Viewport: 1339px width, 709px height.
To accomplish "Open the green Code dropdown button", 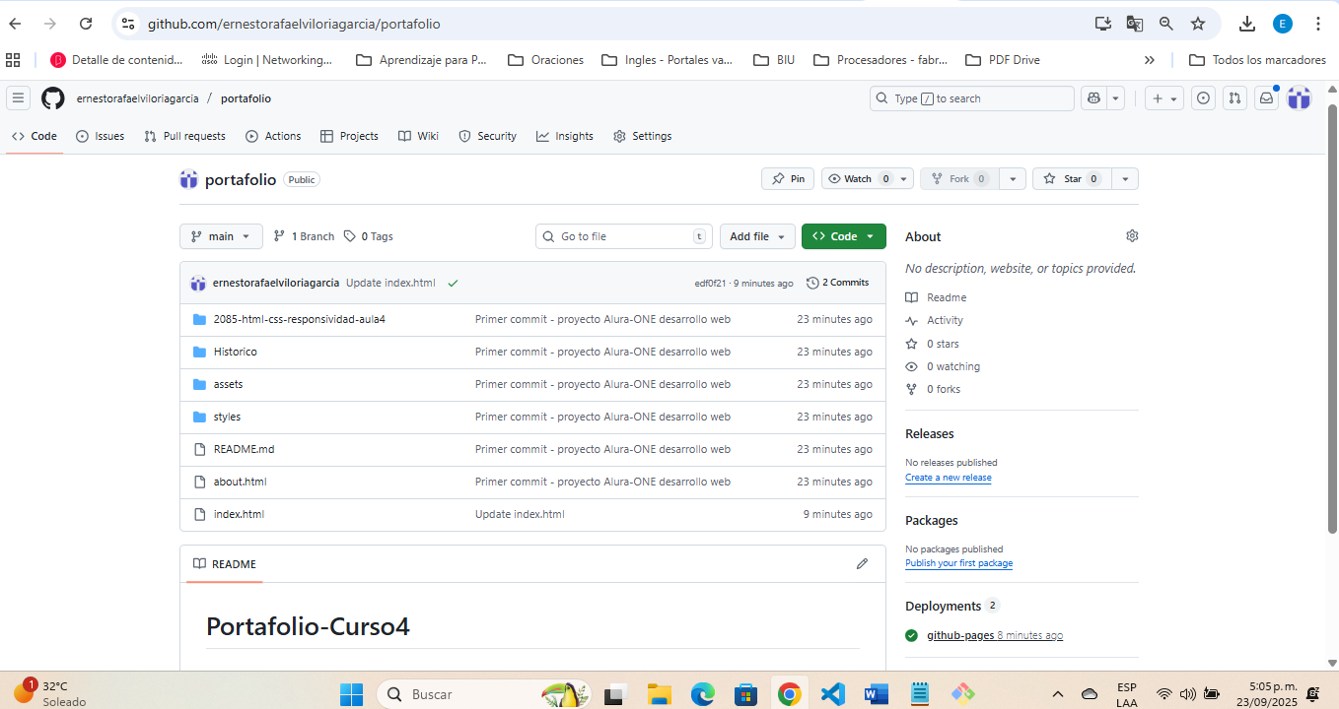I will [844, 236].
